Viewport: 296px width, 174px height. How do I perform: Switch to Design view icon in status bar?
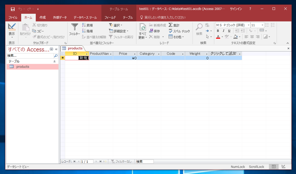point(283,167)
